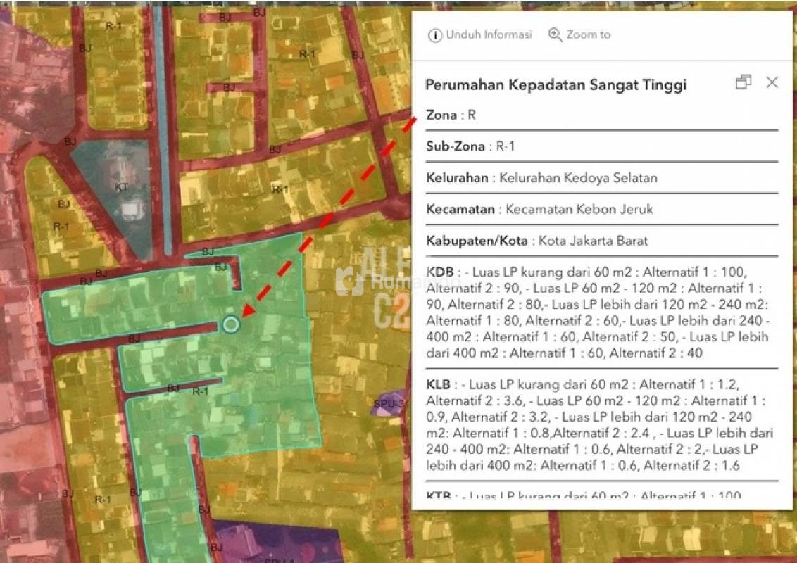Dock the popup using the overlapping-windows icon
This screenshot has height=563, width=797.
pyautogui.click(x=743, y=82)
